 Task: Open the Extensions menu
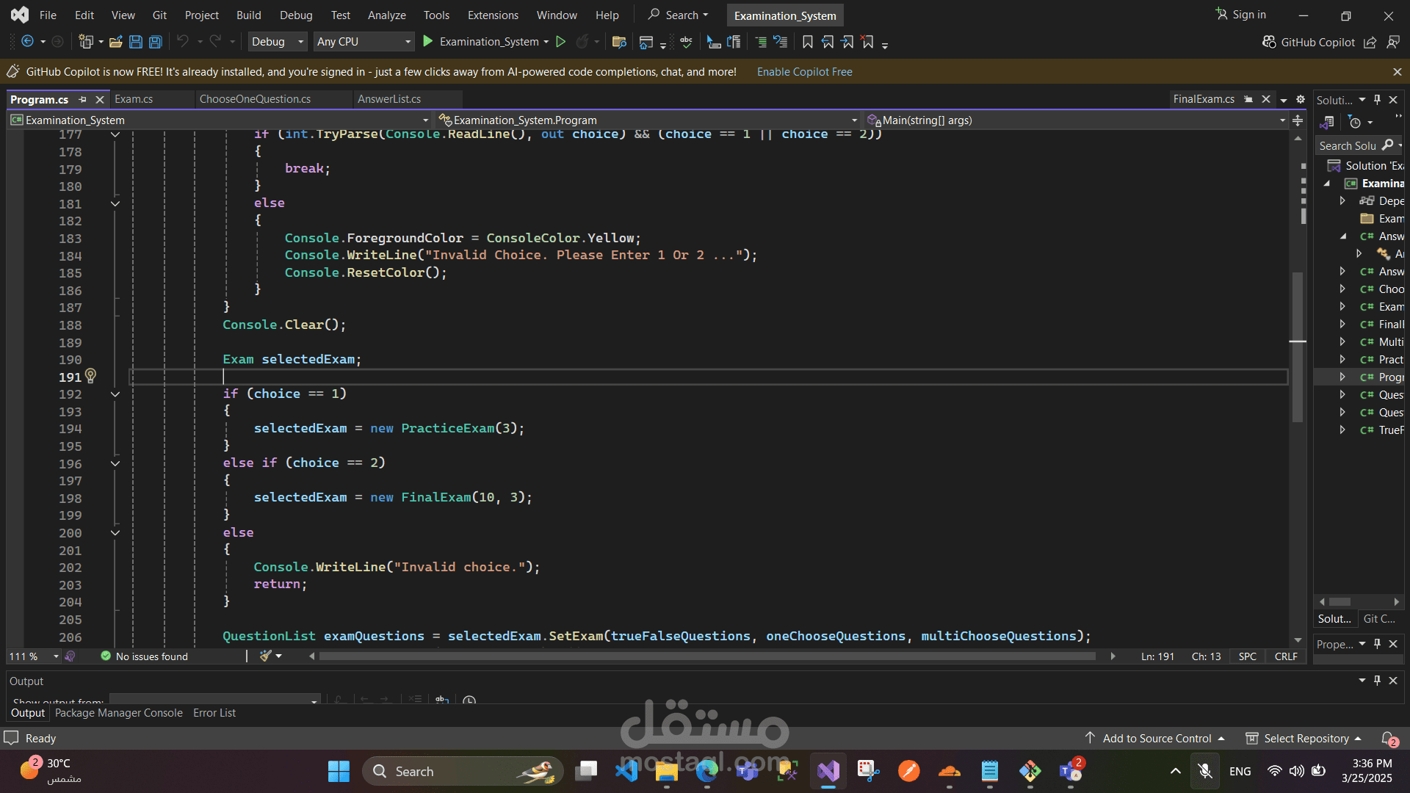click(x=493, y=15)
